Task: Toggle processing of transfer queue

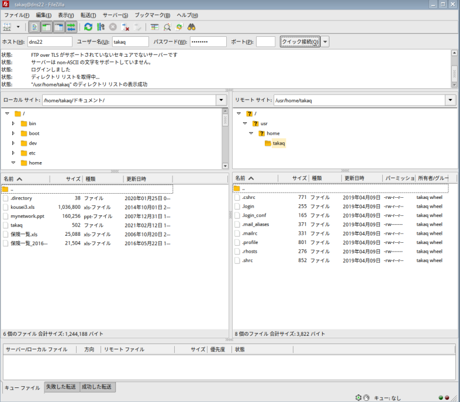Action: (101, 28)
